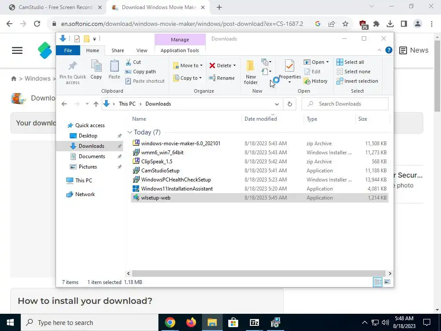441x331 pixels.
Task: Select Pictures in navigation pane
Action: (x=88, y=167)
